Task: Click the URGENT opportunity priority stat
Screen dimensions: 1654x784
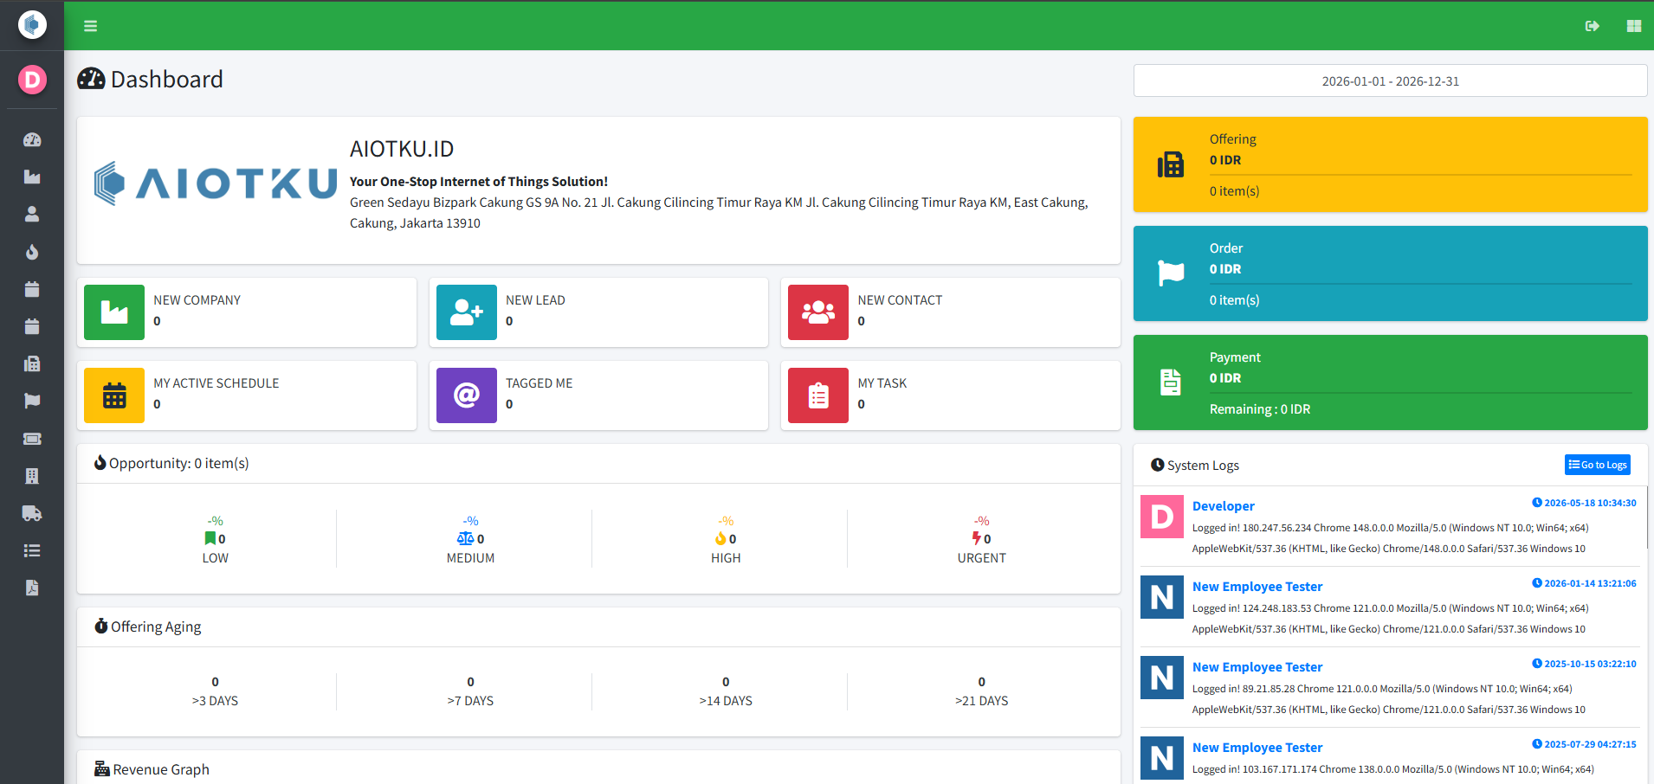Action: (981, 539)
